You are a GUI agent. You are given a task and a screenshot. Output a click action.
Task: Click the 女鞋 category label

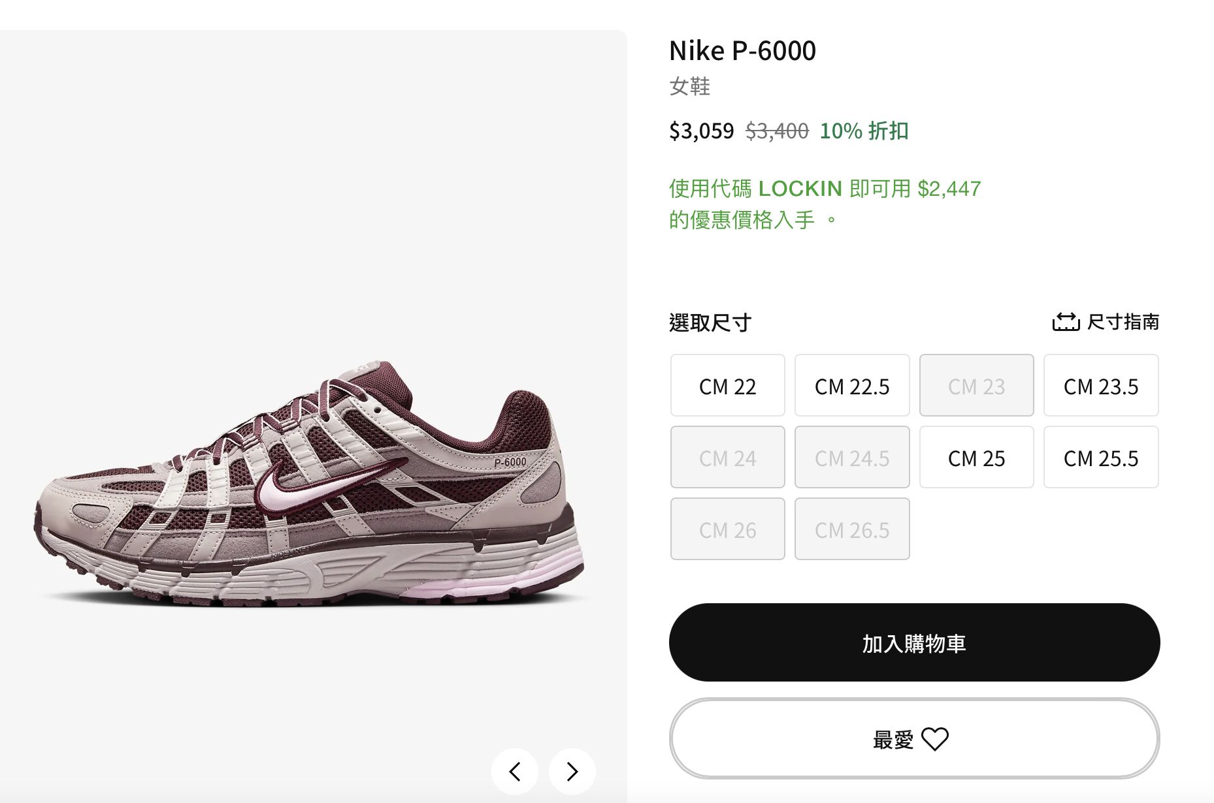click(x=688, y=86)
